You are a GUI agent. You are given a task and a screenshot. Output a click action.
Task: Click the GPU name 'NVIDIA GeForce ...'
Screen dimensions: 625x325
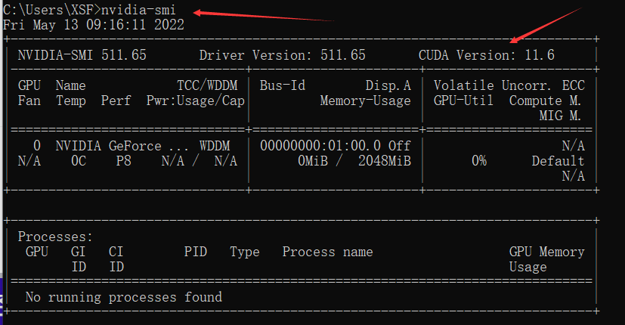pos(122,146)
